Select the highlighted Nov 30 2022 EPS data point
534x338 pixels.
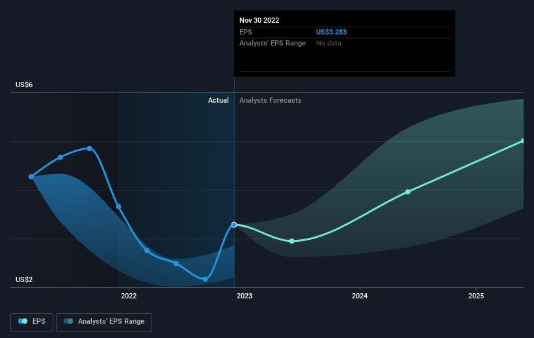tap(234, 225)
